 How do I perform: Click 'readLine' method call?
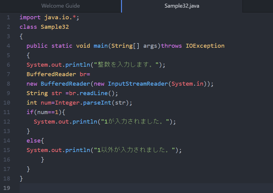click(x=94, y=93)
